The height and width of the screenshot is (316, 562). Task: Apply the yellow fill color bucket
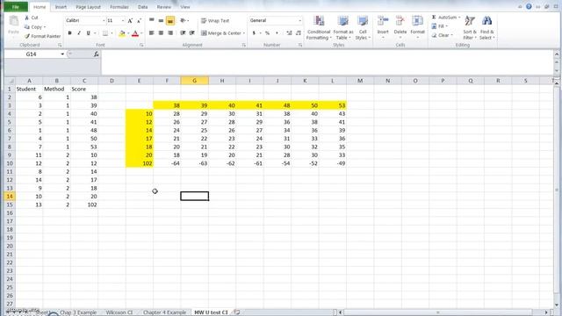pos(122,33)
